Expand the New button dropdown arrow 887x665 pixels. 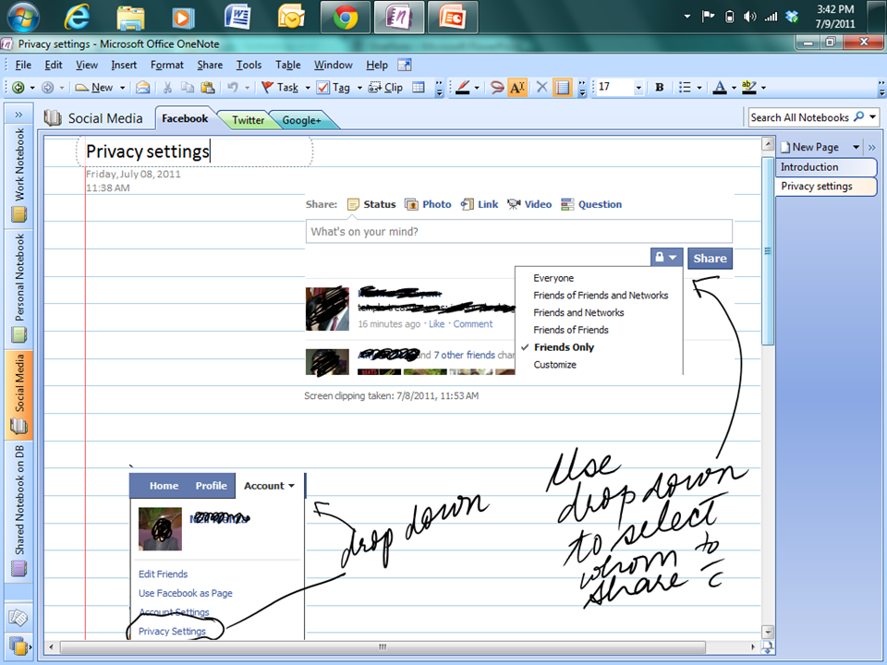(x=122, y=88)
